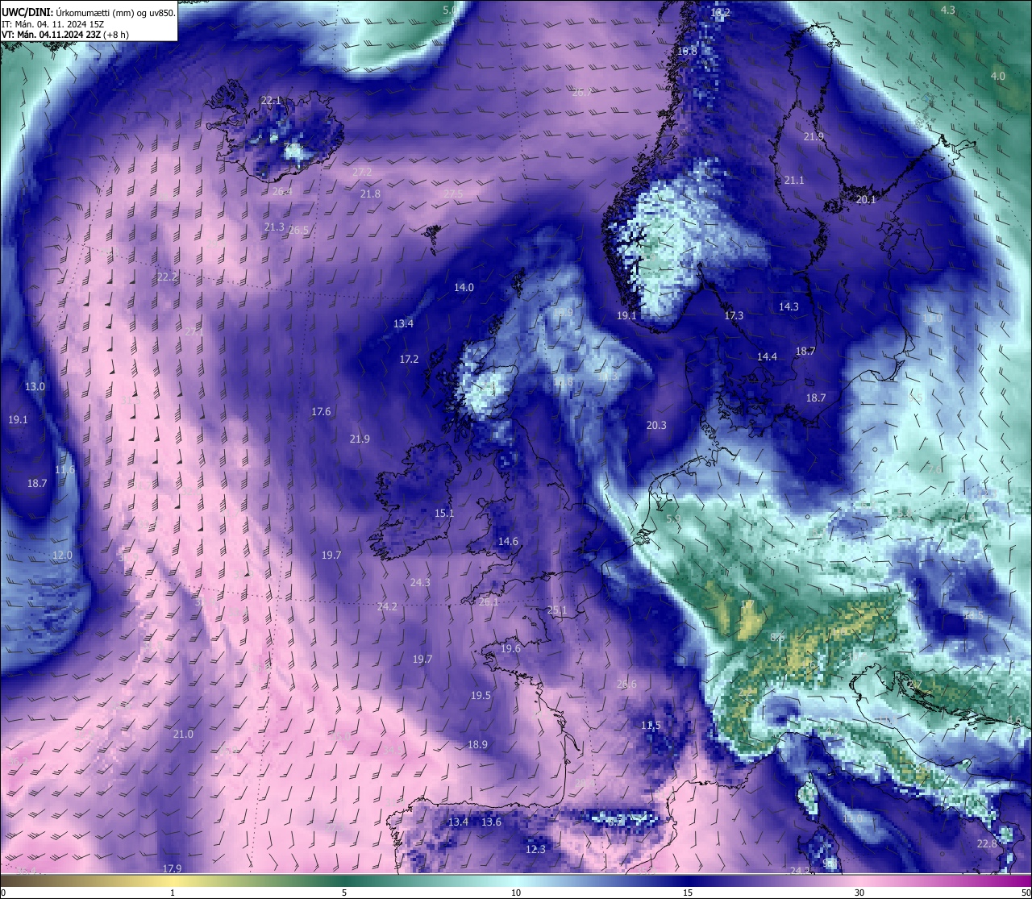This screenshot has width=1032, height=899.
Task: Select the 21.1 value in the Bothnian Sea
Action: click(x=794, y=181)
